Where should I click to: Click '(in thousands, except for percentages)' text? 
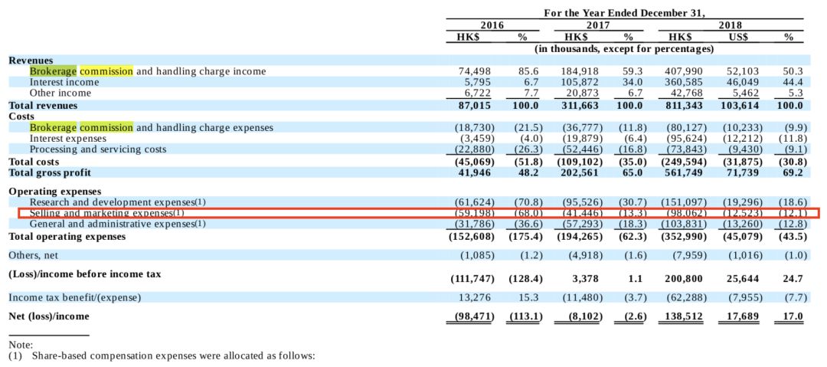625,49
